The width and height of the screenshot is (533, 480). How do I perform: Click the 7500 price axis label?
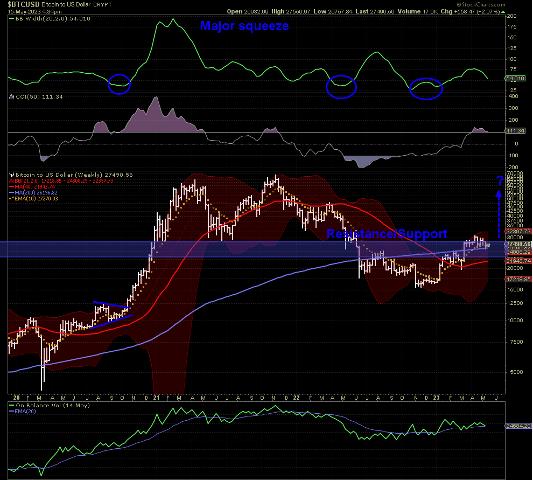(x=516, y=342)
